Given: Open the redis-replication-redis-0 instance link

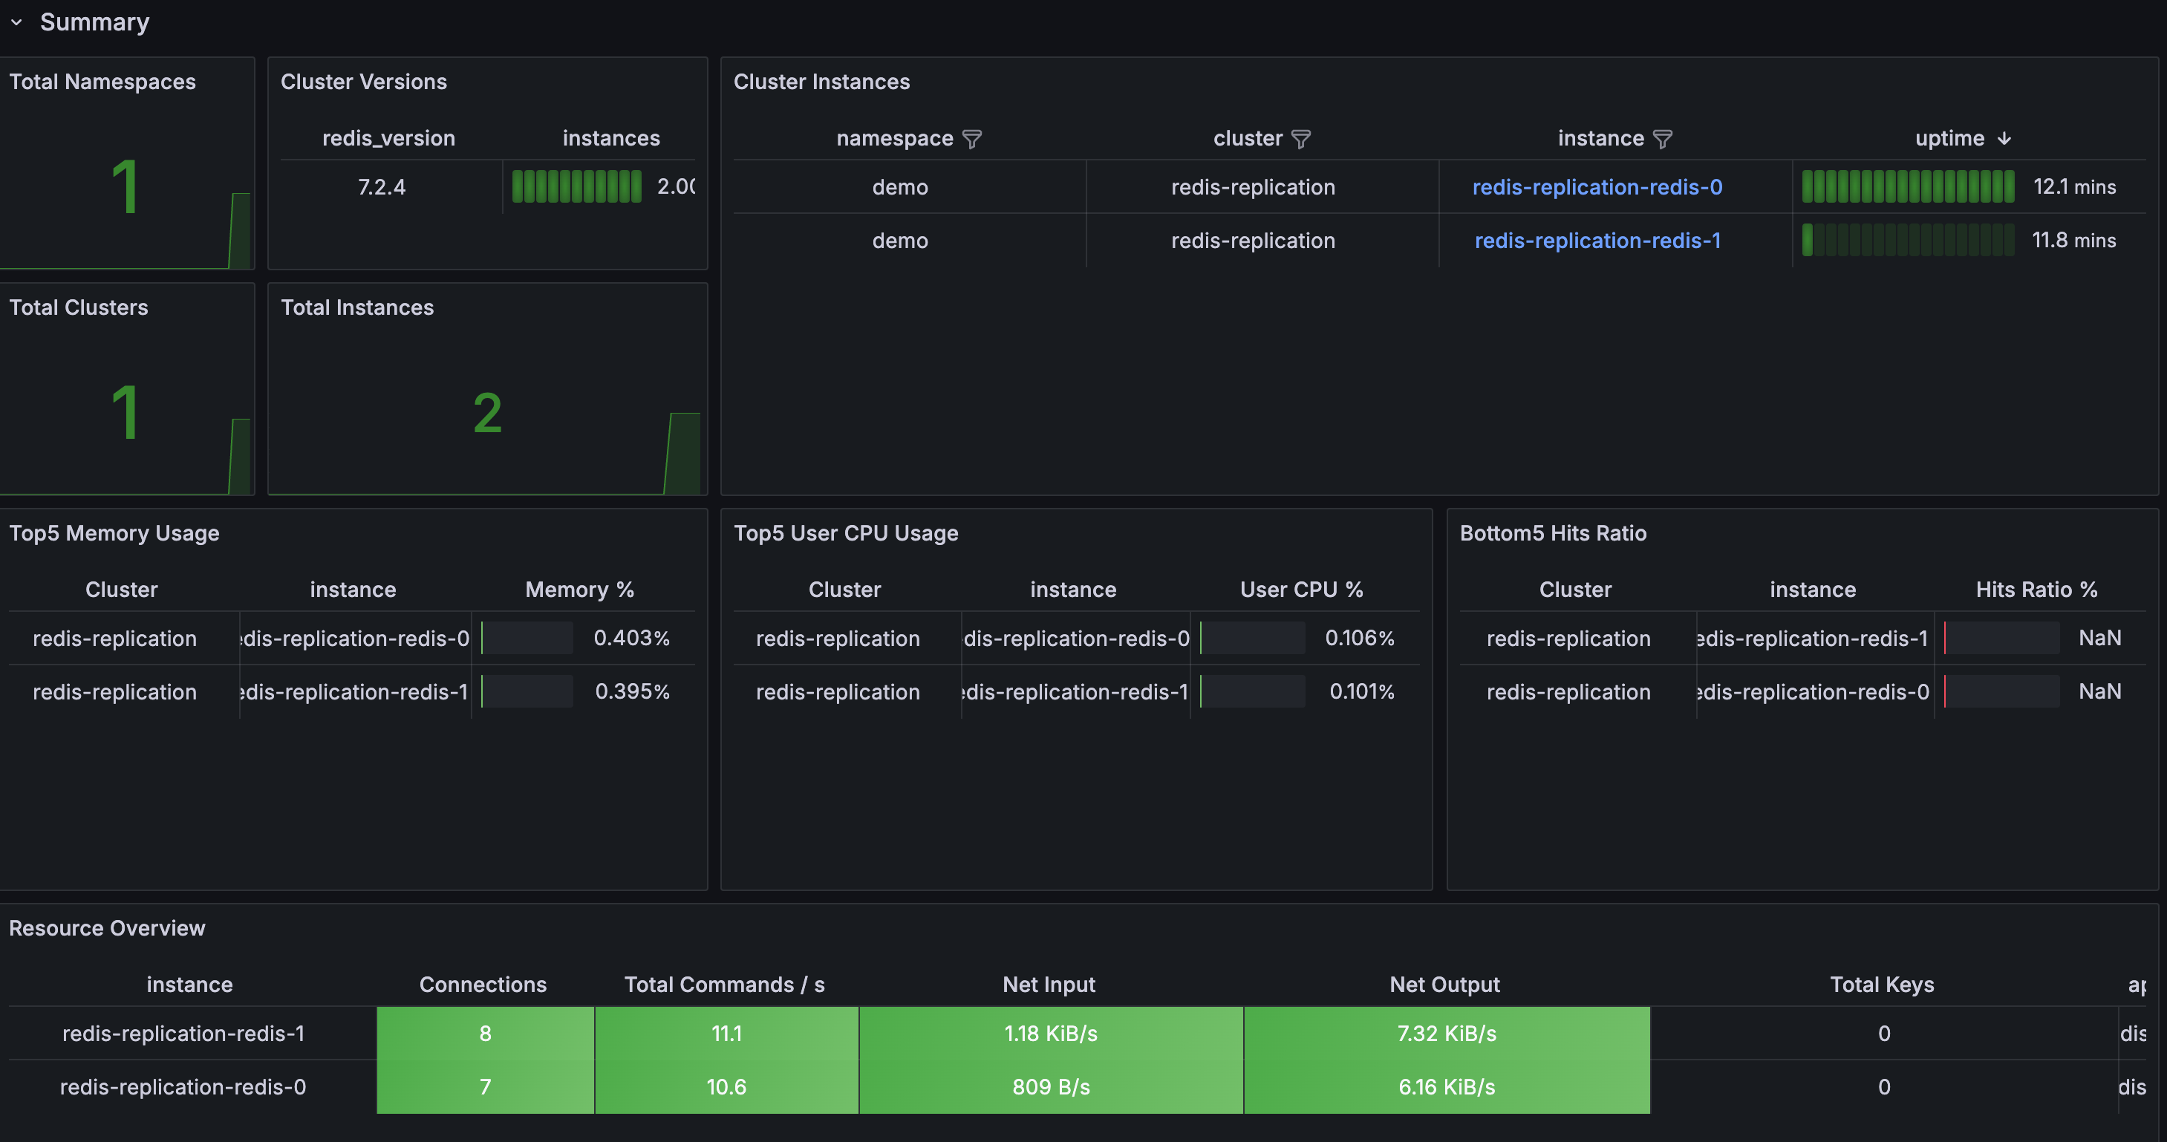Looking at the screenshot, I should (1597, 186).
